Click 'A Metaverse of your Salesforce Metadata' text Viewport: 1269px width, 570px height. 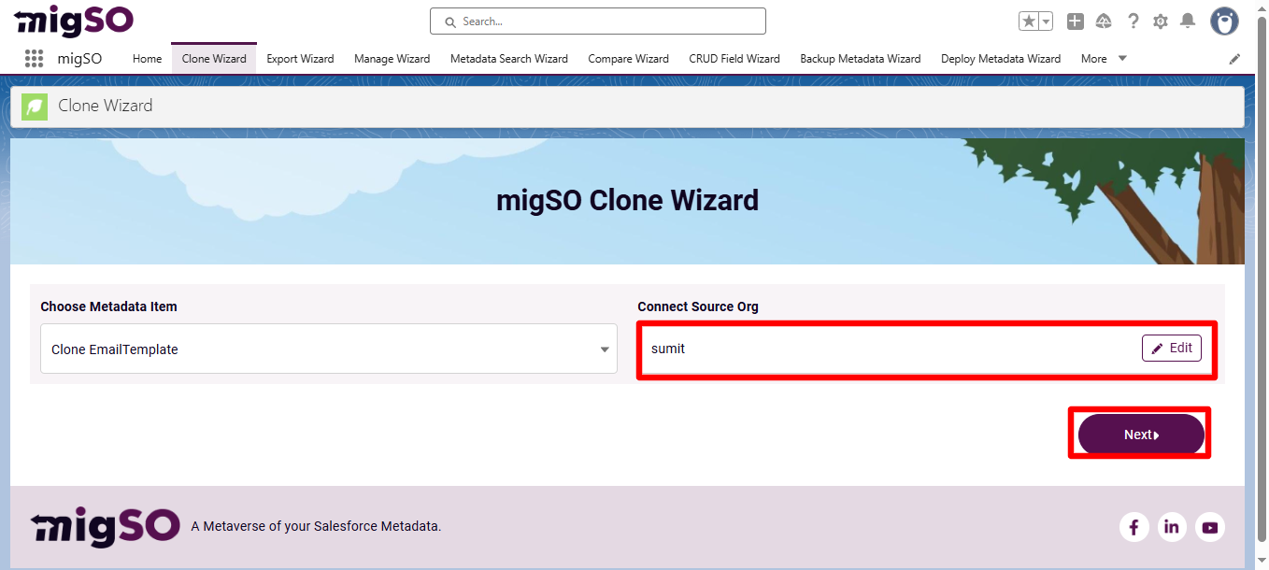pyautogui.click(x=316, y=526)
